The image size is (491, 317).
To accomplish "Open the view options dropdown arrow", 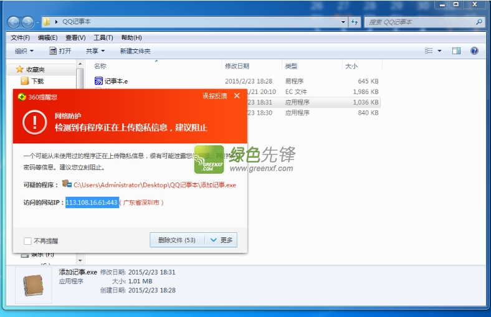I will 439,50.
